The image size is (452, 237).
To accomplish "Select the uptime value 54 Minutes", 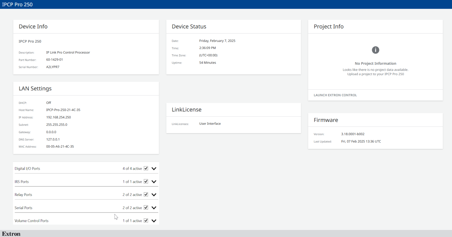I will (x=208, y=63).
